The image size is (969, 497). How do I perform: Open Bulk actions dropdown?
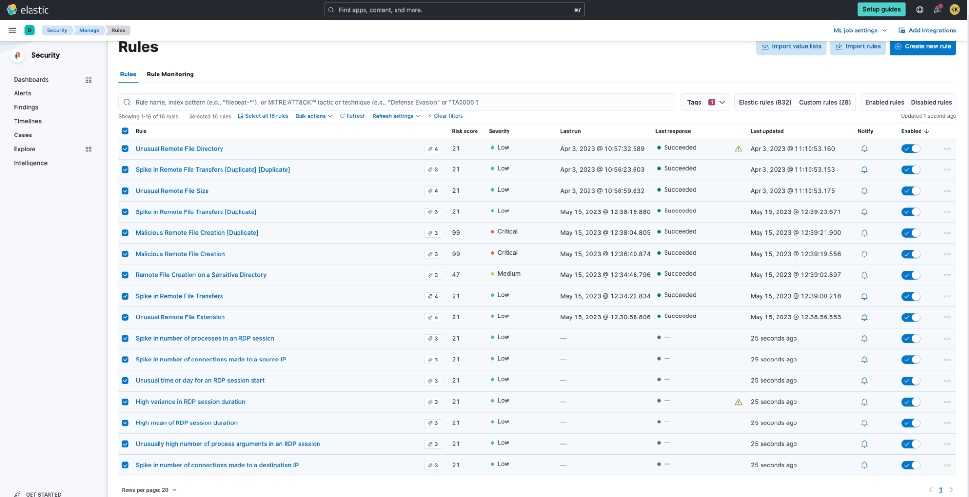pos(314,116)
